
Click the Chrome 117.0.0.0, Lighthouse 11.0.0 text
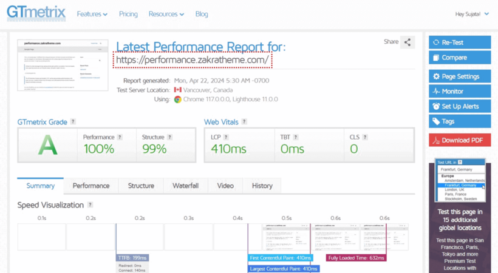tap(231, 99)
